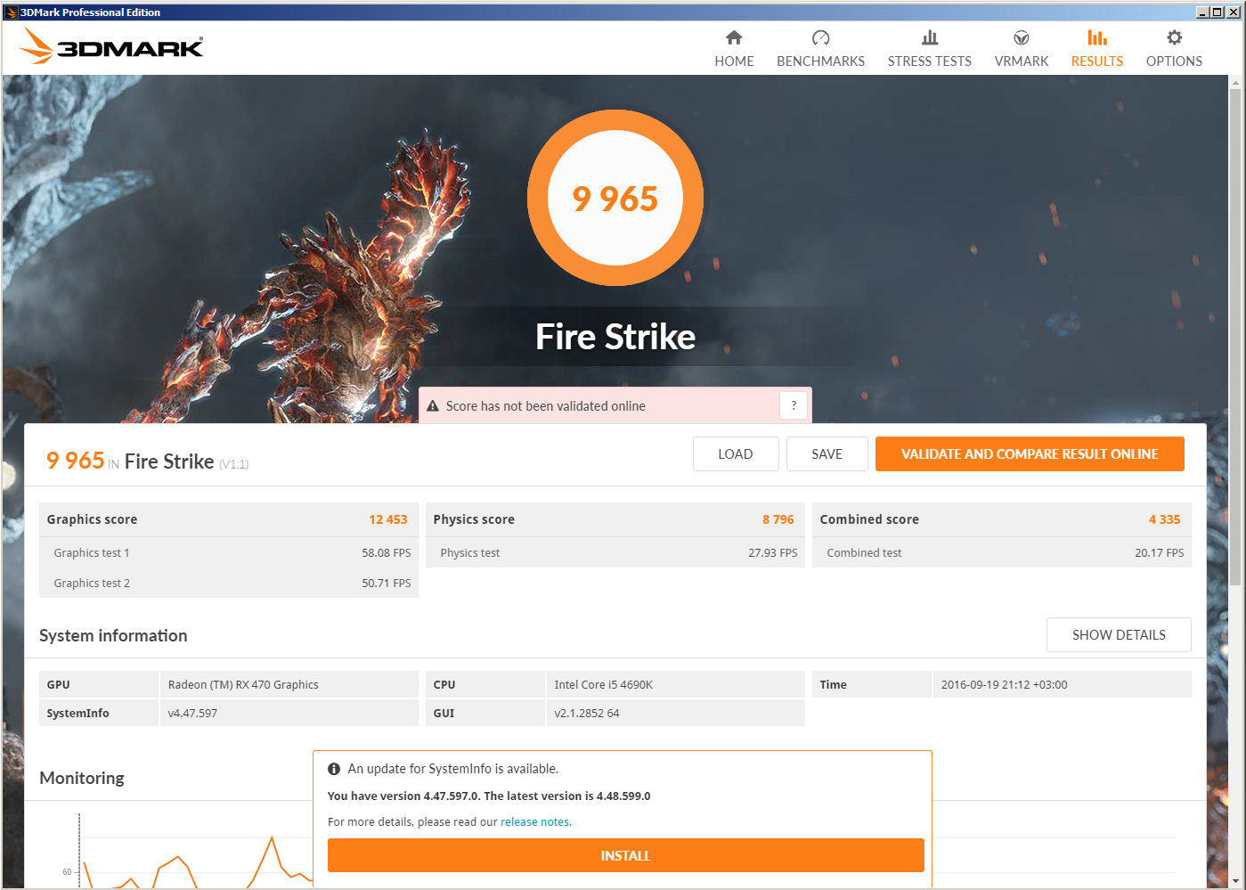Click the Stress Tests bar chart icon
Image resolution: width=1246 pixels, height=890 pixels.
(x=930, y=37)
